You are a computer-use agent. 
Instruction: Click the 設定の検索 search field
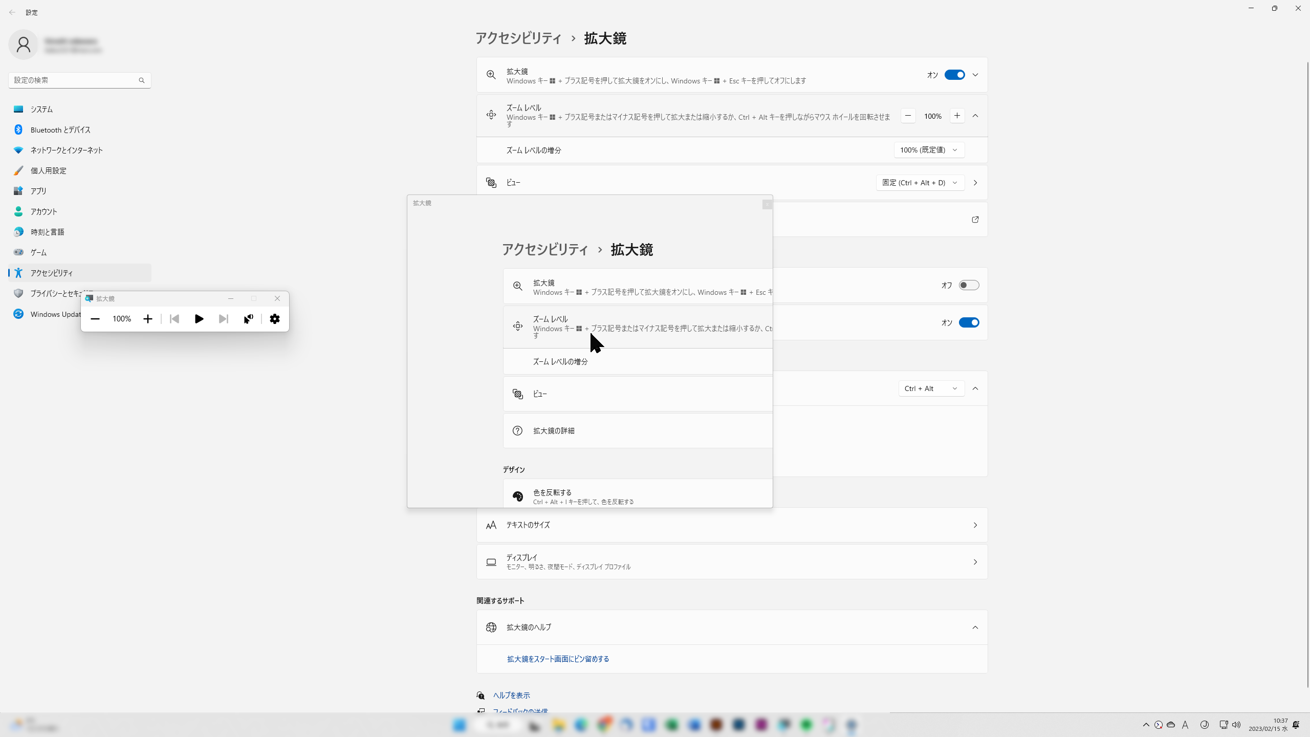[x=74, y=80]
